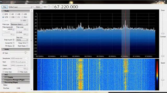Click the AF Gain slider handle
167x93 pixels.
26,52
